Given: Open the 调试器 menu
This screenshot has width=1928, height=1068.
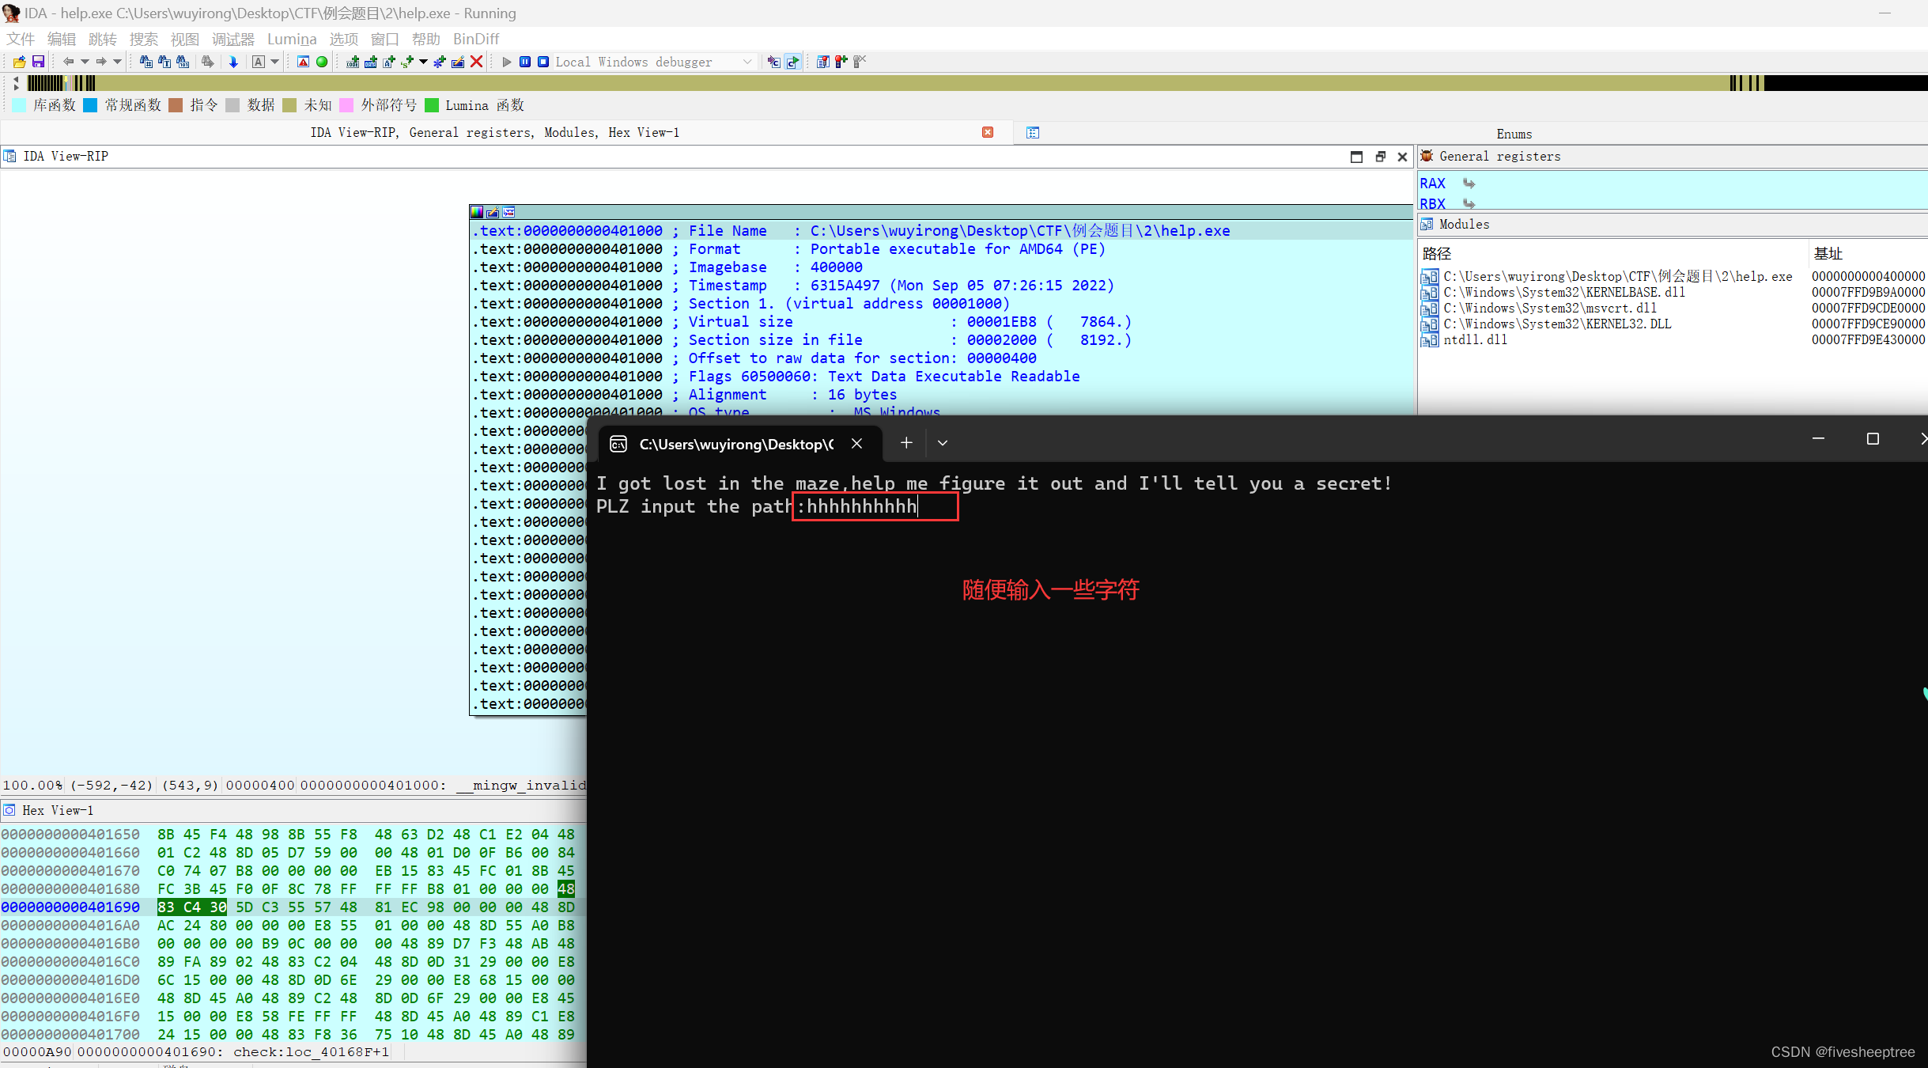Looking at the screenshot, I should pos(233,39).
